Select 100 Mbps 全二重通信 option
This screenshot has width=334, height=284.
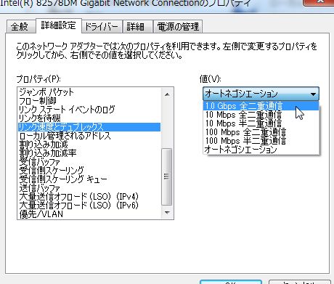tap(261, 132)
